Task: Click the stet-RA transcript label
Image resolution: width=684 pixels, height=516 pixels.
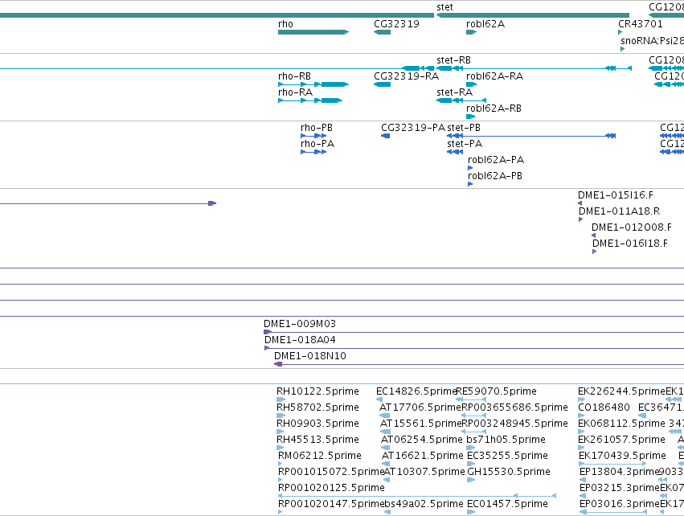Action: pos(455,92)
